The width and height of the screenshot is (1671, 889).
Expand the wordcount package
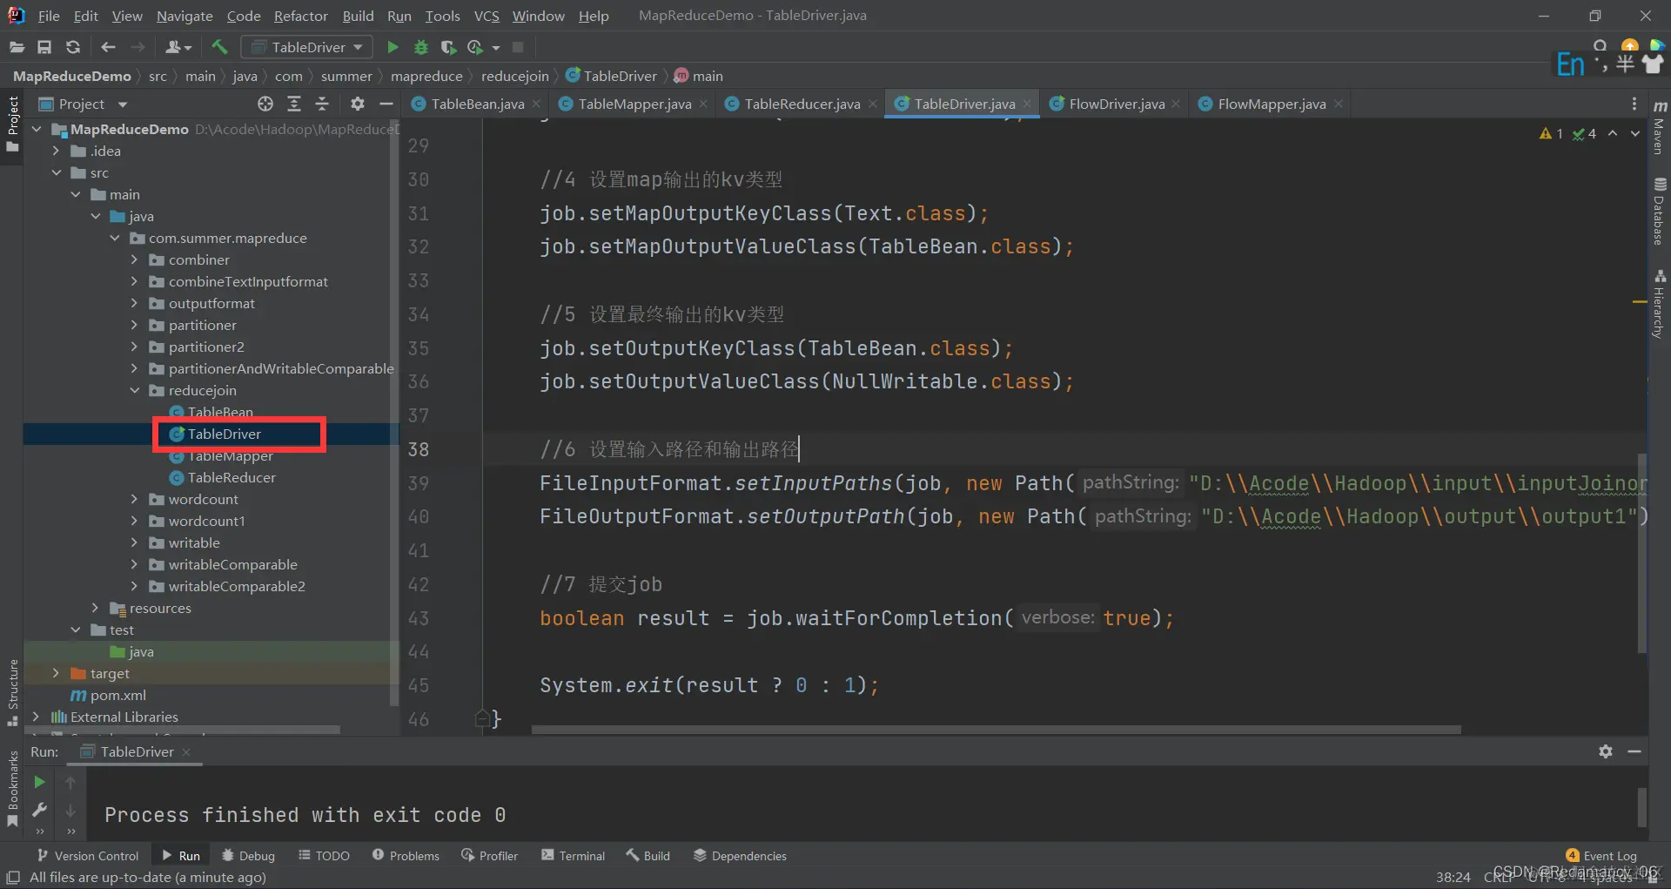pyautogui.click(x=135, y=499)
